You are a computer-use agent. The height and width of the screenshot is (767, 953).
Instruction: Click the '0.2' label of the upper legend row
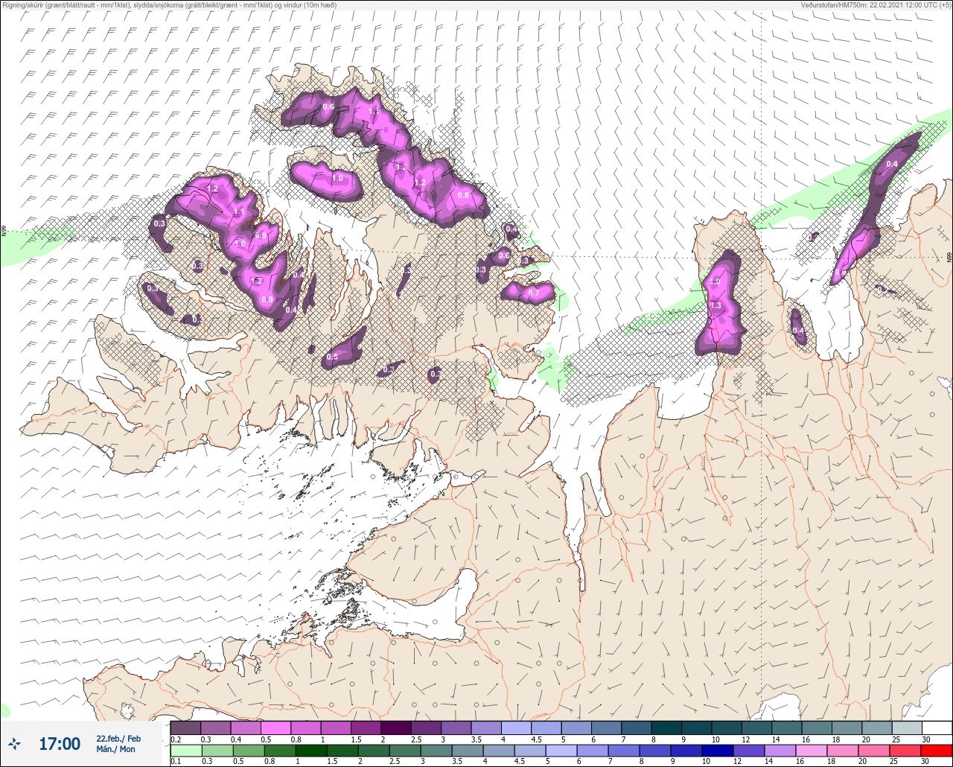(176, 739)
